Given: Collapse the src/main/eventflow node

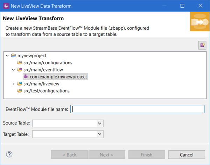Looking at the screenshot, I should click(14, 70).
